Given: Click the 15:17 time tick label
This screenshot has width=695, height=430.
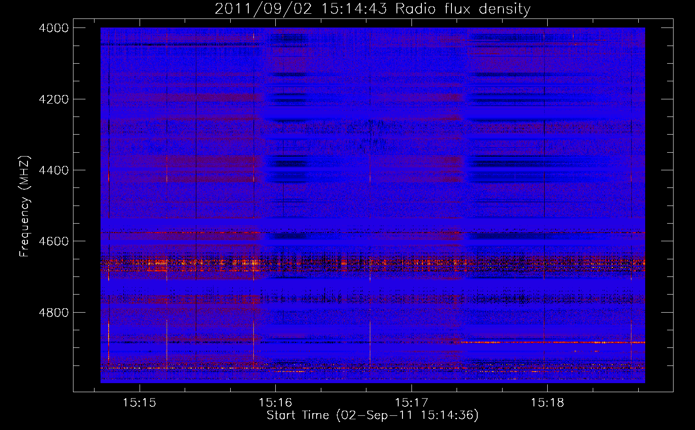Looking at the screenshot, I should (412, 403).
